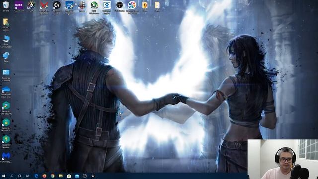Open the Malwarebytes desktop shortcut
The image size is (318, 179).
pyautogui.click(x=6, y=158)
